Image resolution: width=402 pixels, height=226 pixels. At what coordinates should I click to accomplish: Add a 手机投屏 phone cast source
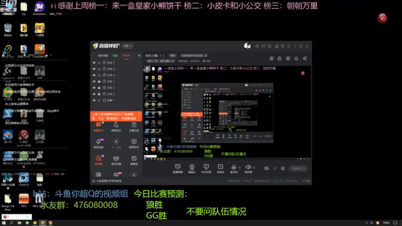point(206,169)
